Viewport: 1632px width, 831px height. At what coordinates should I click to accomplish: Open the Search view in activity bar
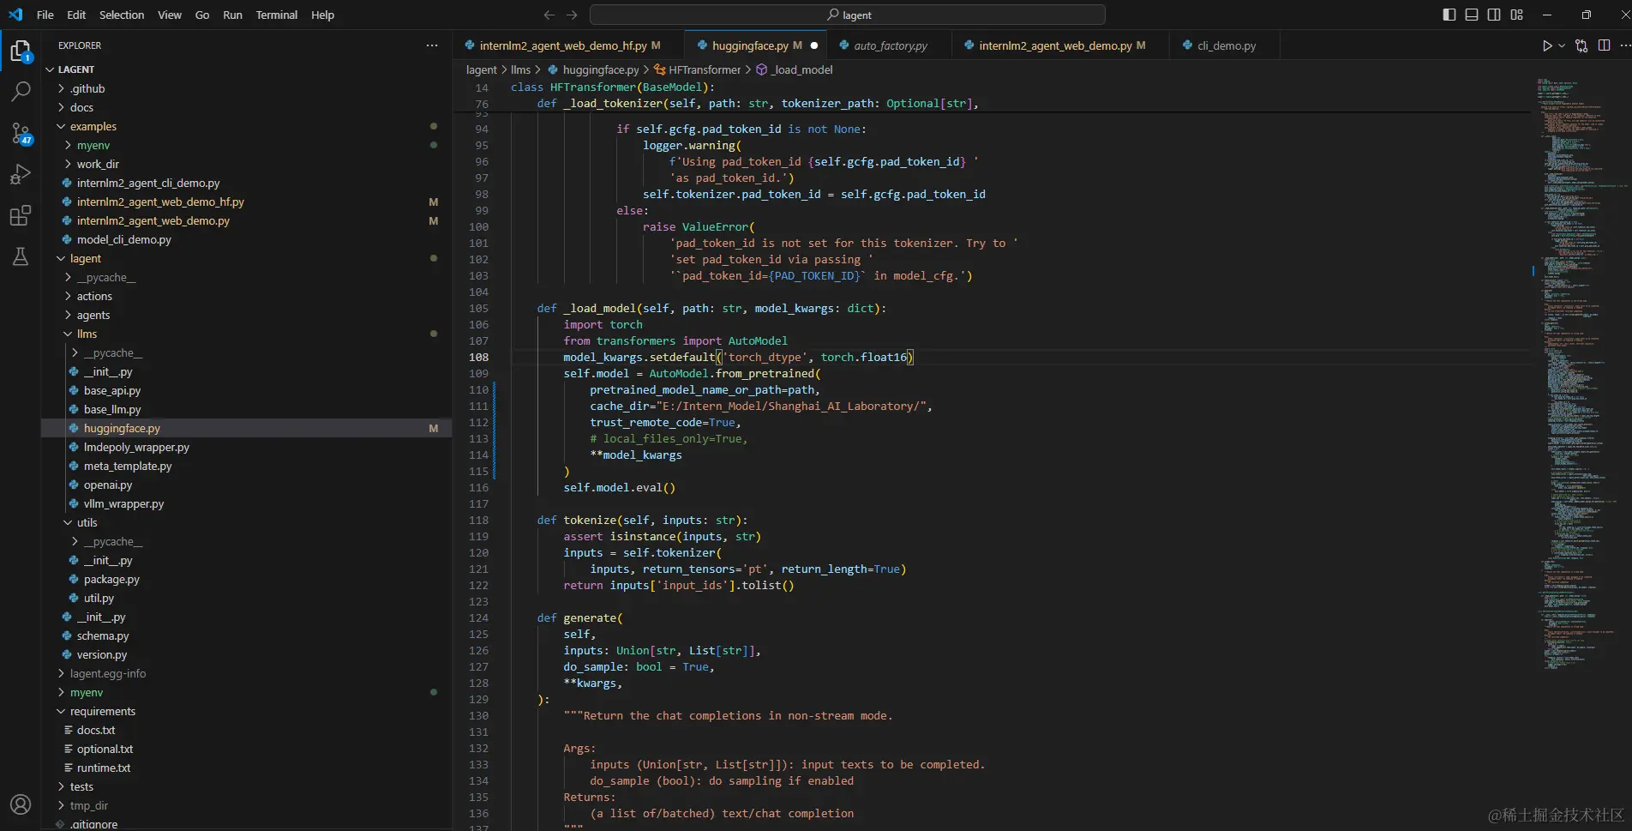pyautogui.click(x=21, y=91)
